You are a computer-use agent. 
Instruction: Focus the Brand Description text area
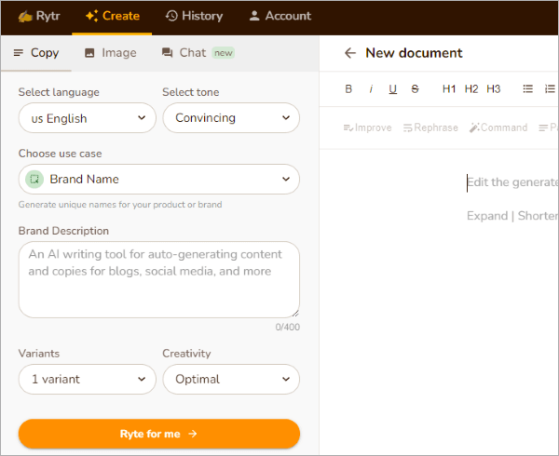[159, 280]
